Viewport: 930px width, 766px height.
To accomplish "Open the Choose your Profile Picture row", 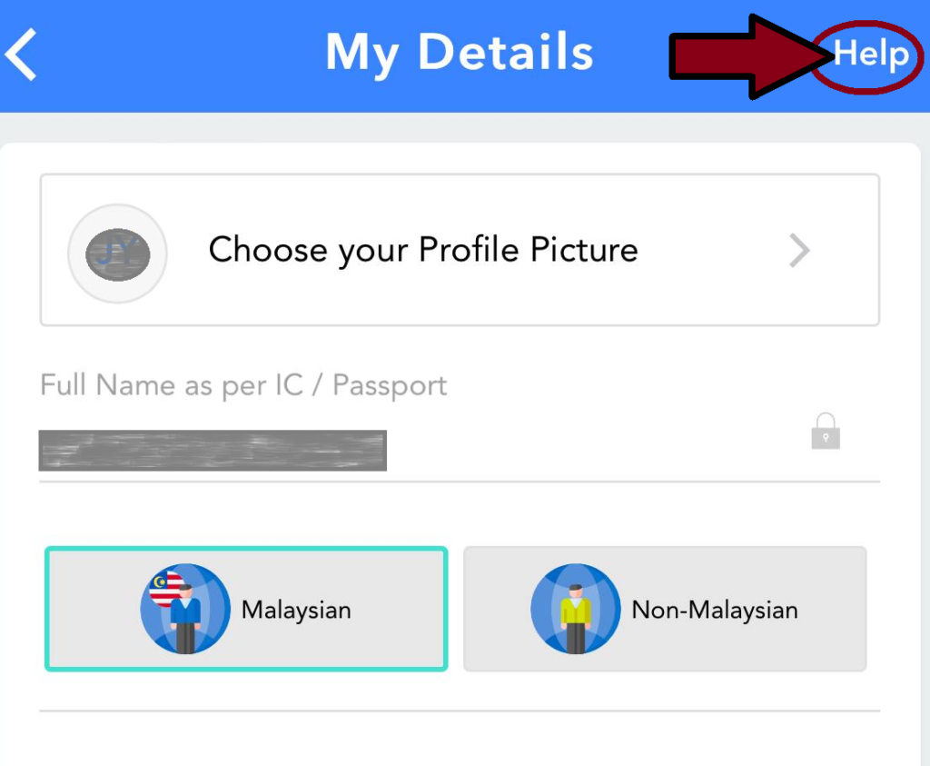I will point(460,250).
